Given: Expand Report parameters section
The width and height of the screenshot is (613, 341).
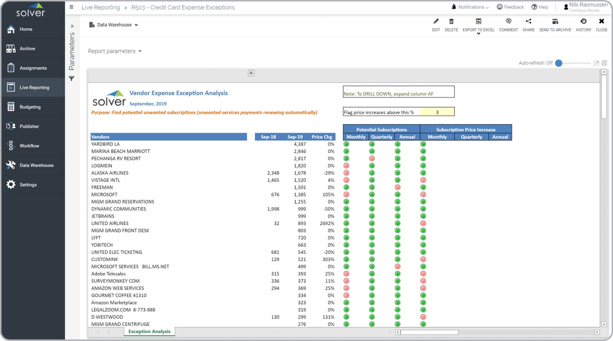Looking at the screenshot, I should click(x=115, y=51).
